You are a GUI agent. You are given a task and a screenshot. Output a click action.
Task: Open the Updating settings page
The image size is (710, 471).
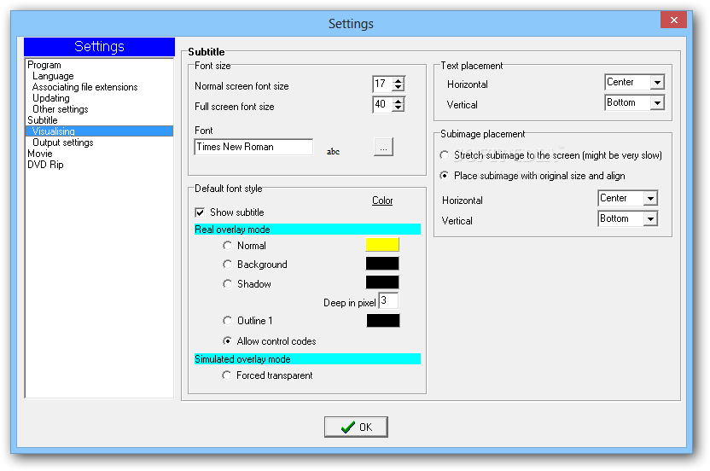[50, 98]
